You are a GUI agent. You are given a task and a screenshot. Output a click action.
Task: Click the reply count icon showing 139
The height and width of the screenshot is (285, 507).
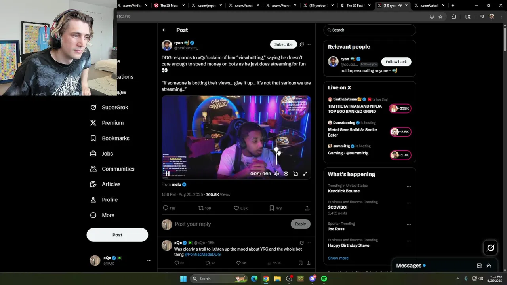(169, 208)
